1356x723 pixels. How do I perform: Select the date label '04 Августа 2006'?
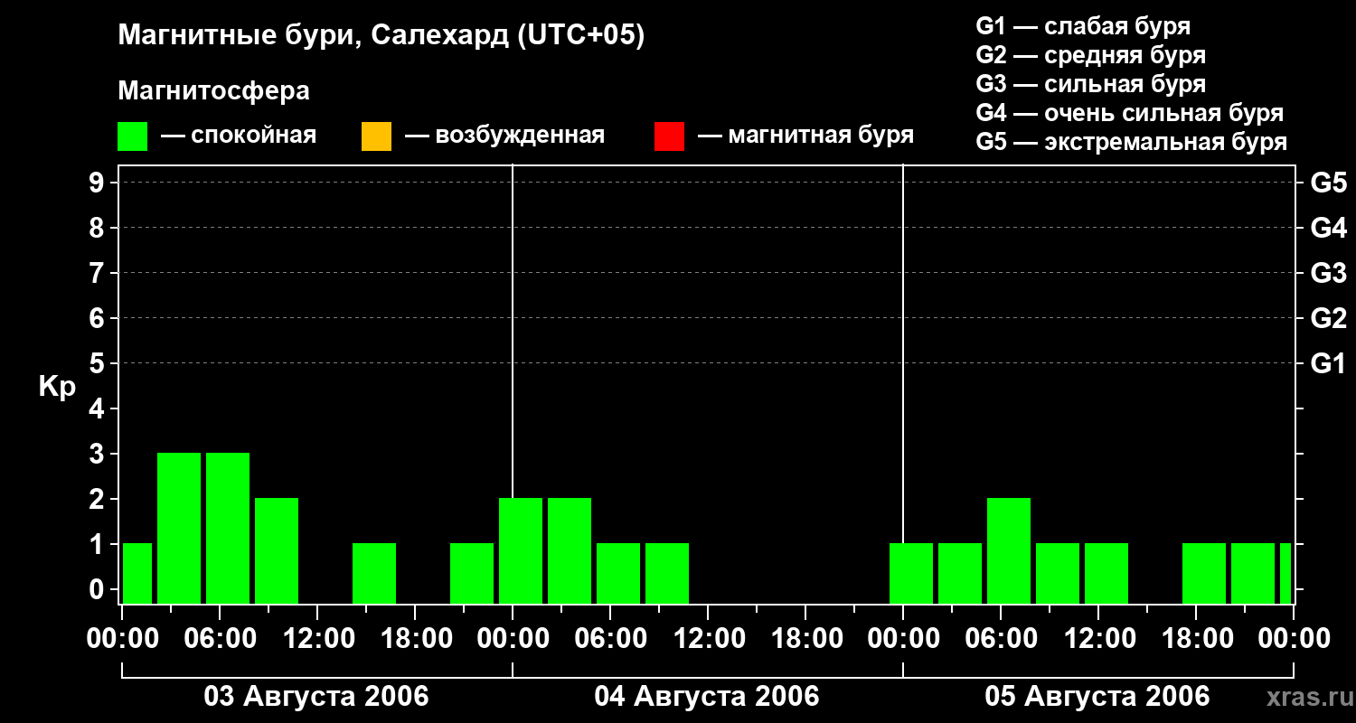(707, 696)
